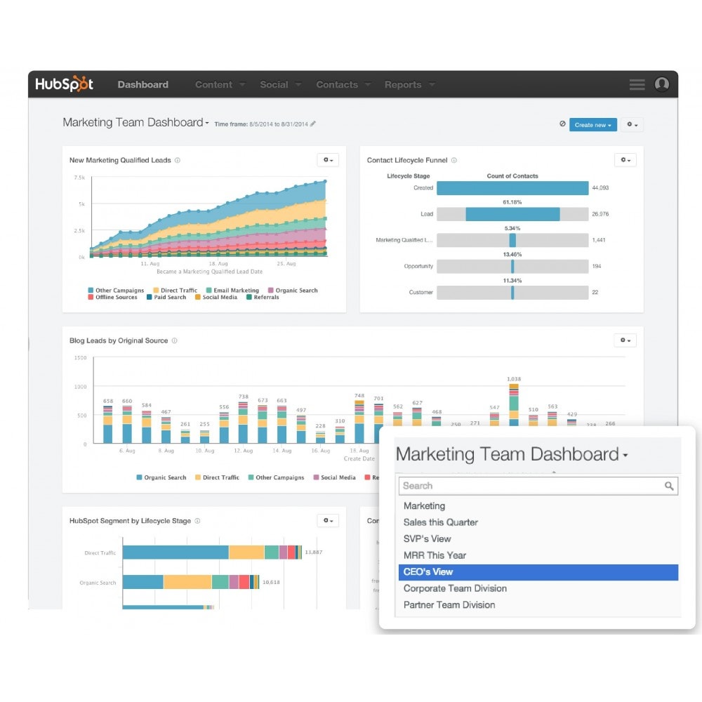The height and width of the screenshot is (702, 702).
Task: Open the user profile avatar icon
Action: [662, 84]
